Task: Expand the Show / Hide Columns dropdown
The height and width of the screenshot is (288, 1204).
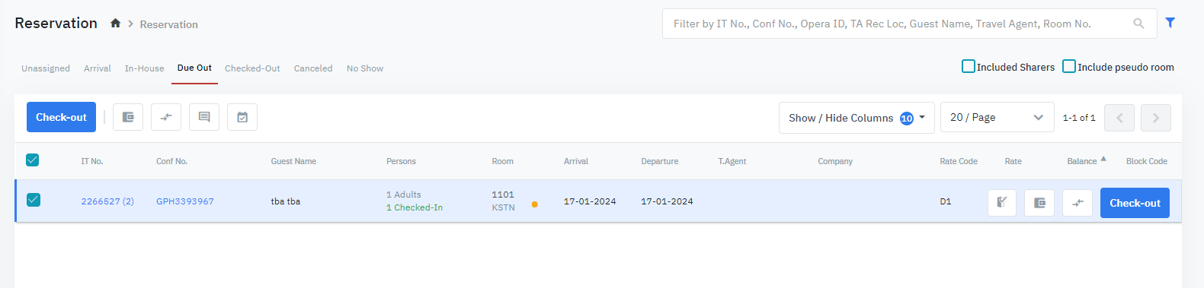Action: pos(857,118)
